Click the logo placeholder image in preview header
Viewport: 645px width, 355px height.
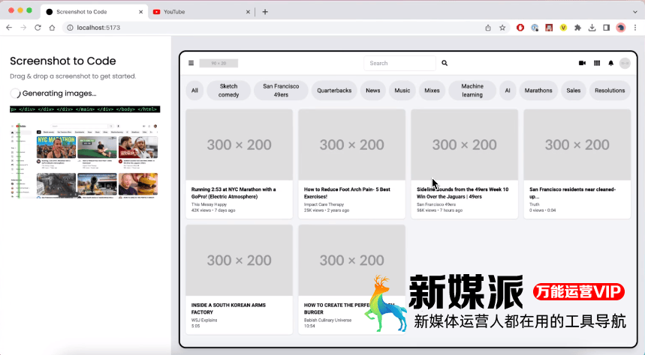tap(219, 63)
